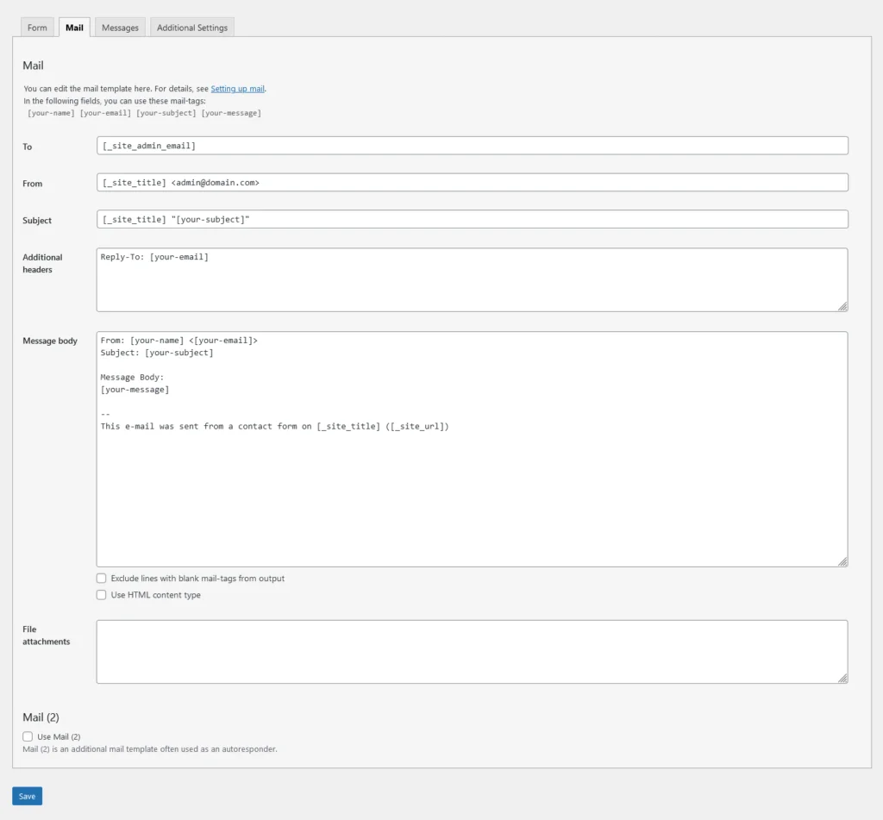Select the [your-name] mail-tag

tap(50, 113)
